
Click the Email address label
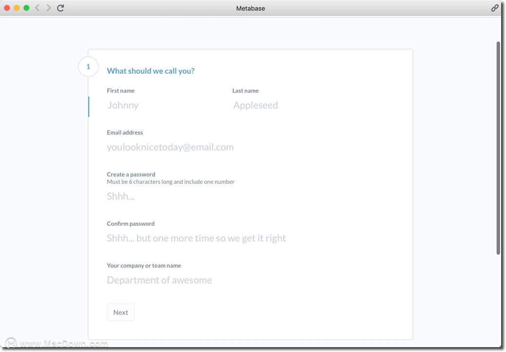(x=125, y=133)
